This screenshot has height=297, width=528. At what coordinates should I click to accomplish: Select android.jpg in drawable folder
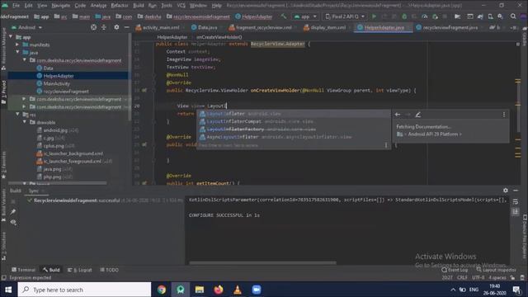(x=55, y=130)
